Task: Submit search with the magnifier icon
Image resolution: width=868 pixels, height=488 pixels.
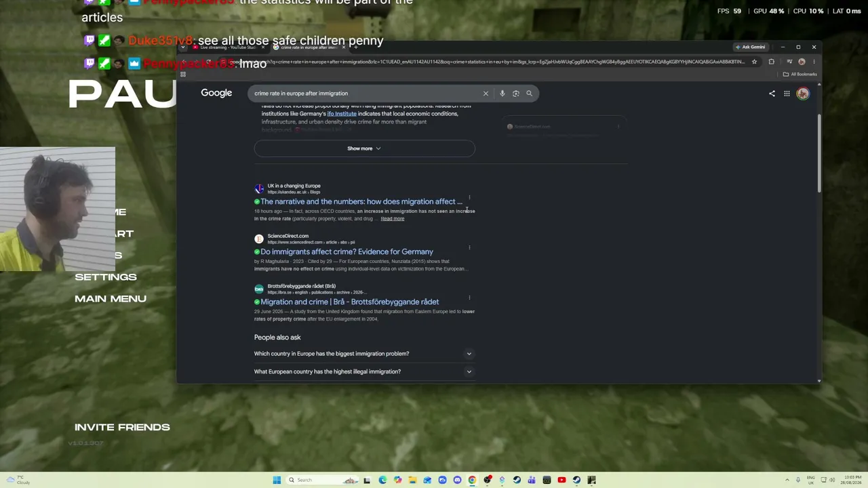Action: pos(530,94)
